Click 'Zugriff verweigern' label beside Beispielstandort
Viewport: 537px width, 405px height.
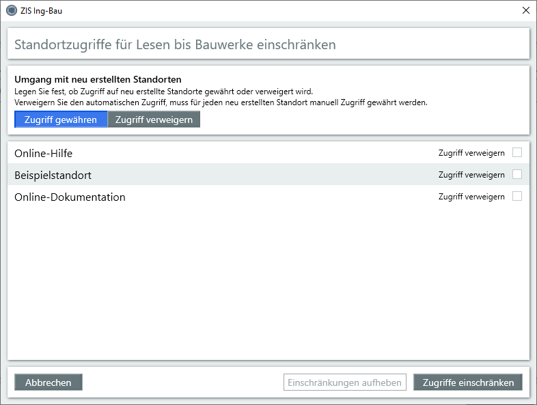[x=471, y=175]
